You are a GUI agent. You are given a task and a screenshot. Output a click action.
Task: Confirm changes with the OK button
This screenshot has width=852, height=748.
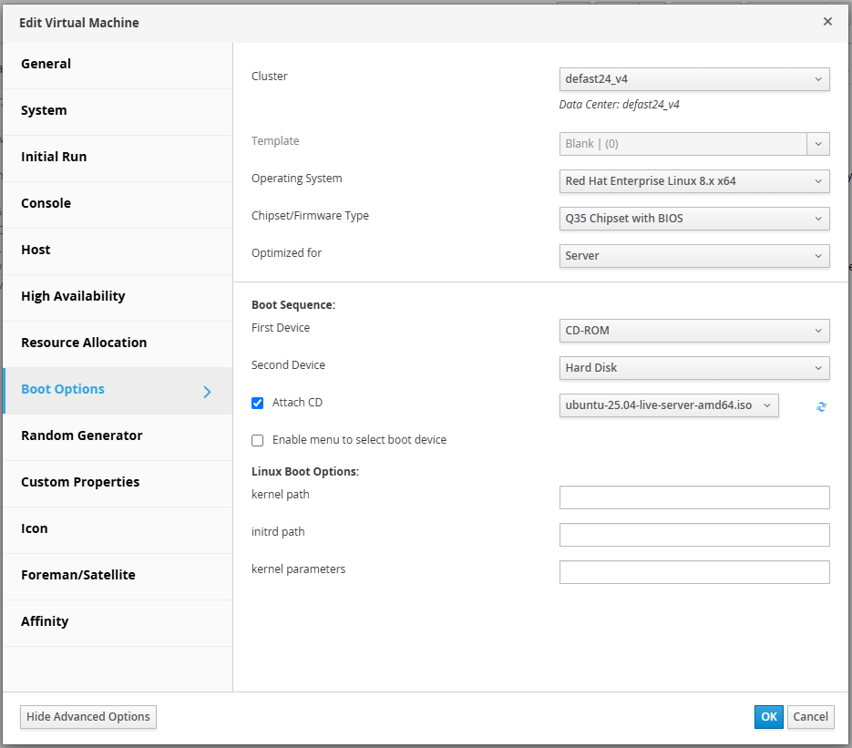[768, 716]
